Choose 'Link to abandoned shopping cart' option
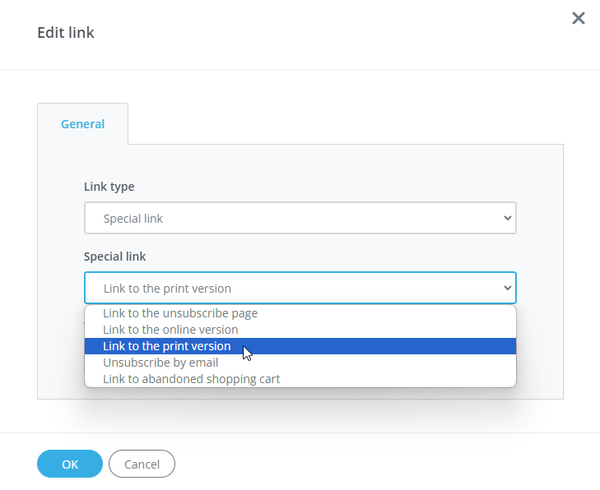 coord(191,379)
